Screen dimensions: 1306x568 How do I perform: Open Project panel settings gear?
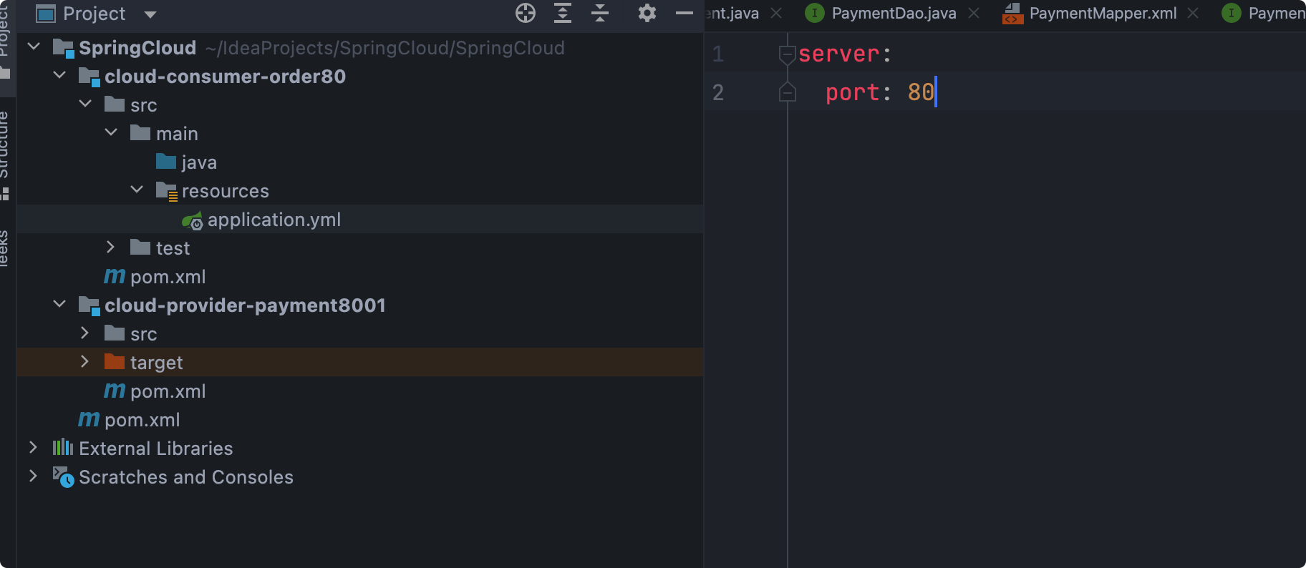pyautogui.click(x=647, y=13)
